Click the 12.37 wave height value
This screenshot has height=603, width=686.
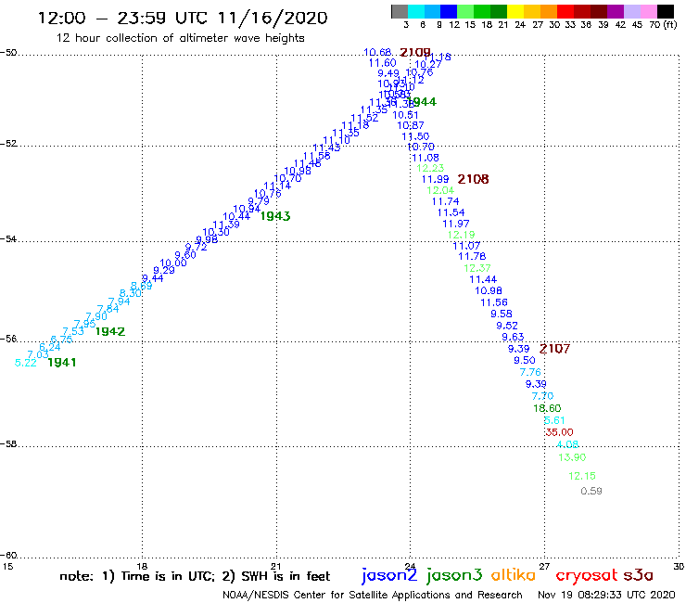476,267
